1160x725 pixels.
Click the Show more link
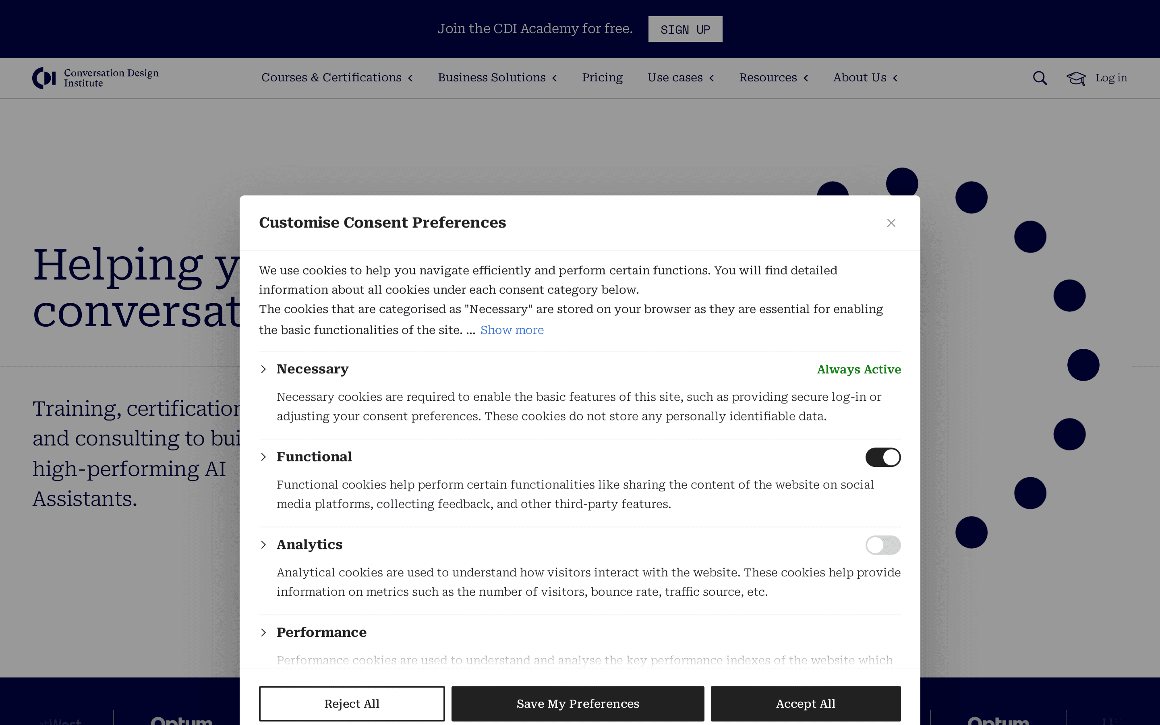tap(512, 330)
